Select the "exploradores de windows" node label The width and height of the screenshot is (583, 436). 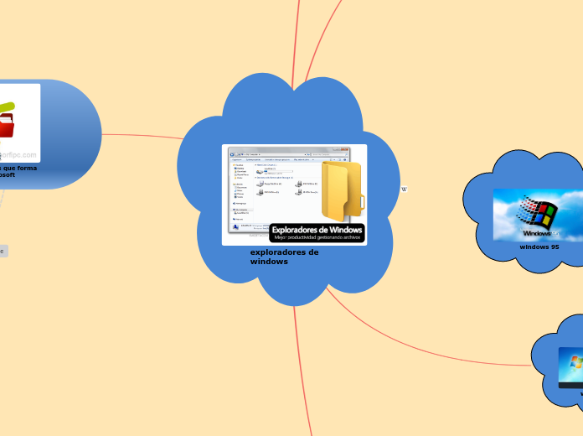[x=284, y=257]
